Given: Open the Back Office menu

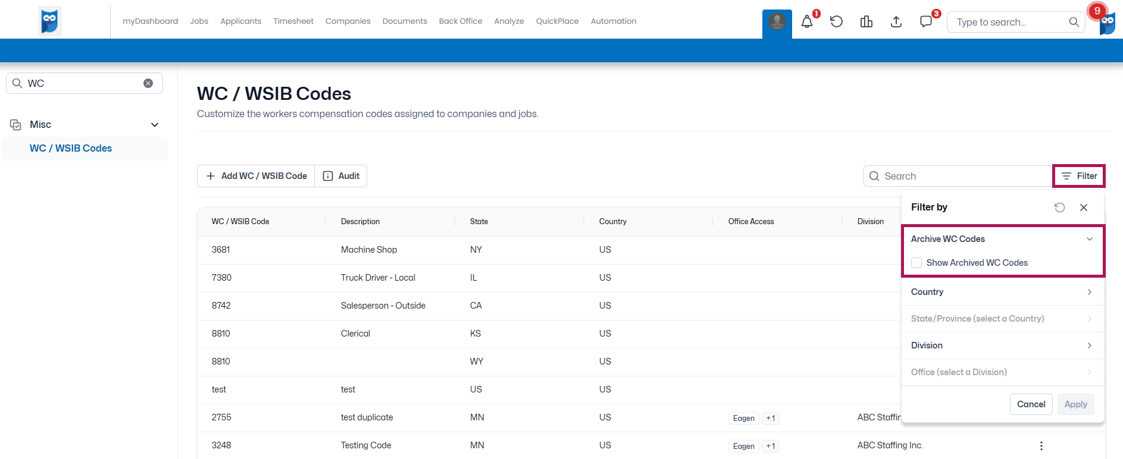Looking at the screenshot, I should click(x=461, y=21).
